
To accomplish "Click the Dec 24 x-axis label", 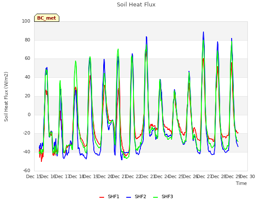I will coord(162,176).
